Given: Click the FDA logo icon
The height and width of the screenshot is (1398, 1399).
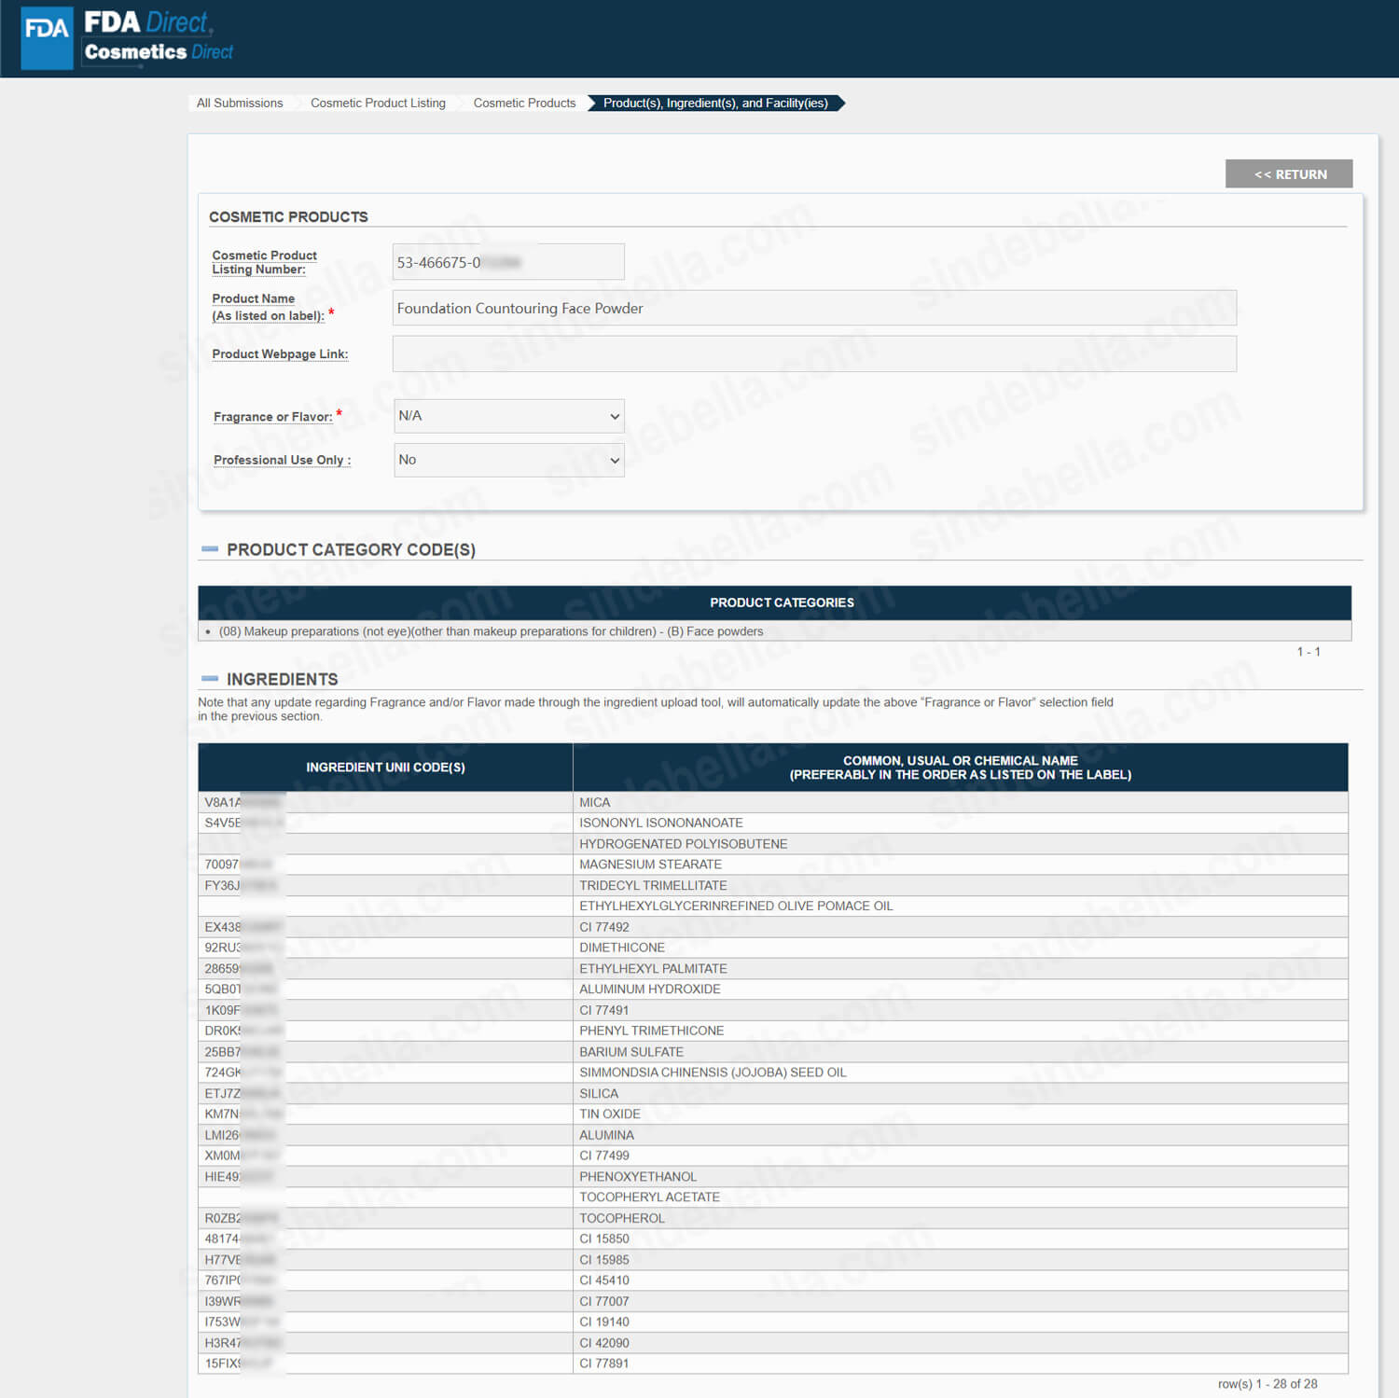Looking at the screenshot, I should 47,37.
